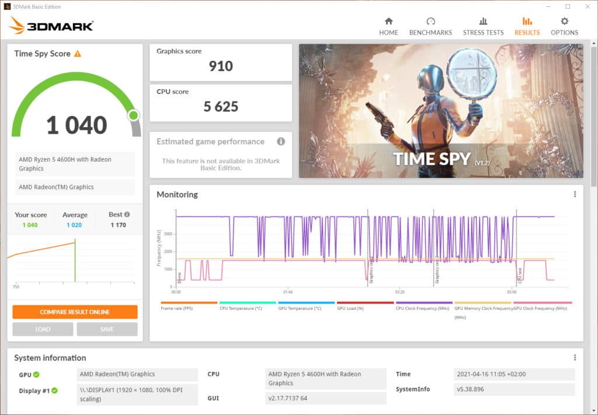Minimize the 3DMark window
The height and width of the screenshot is (415, 598).
click(x=548, y=6)
